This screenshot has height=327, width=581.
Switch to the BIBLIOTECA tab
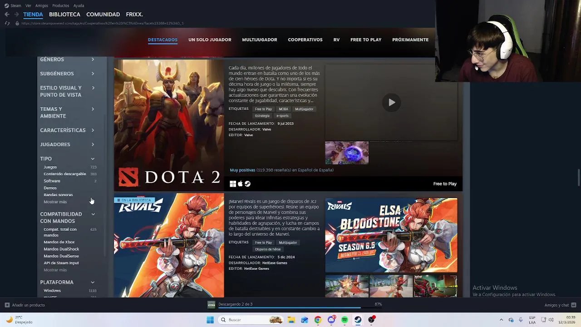point(64,15)
